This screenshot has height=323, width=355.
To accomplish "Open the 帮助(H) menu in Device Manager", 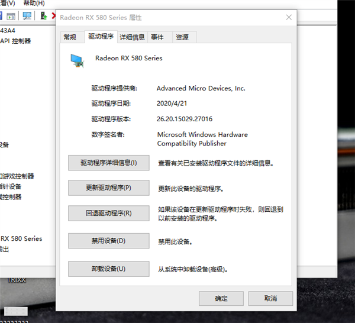I will pyautogui.click(x=34, y=3).
